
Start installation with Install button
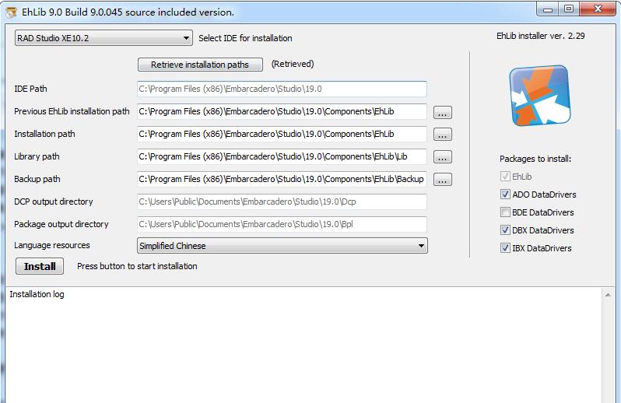click(x=40, y=266)
